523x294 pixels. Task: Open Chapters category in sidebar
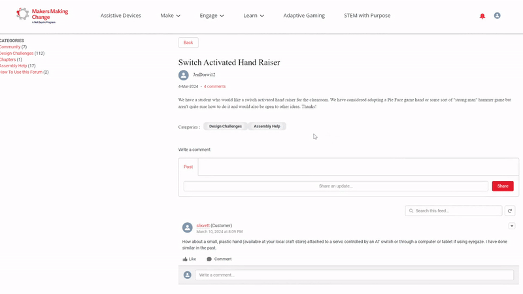(8, 59)
